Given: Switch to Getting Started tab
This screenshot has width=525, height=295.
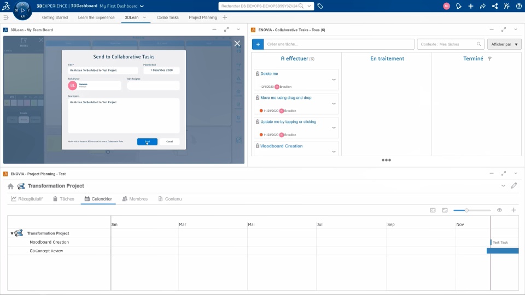Looking at the screenshot, I should coord(55,17).
